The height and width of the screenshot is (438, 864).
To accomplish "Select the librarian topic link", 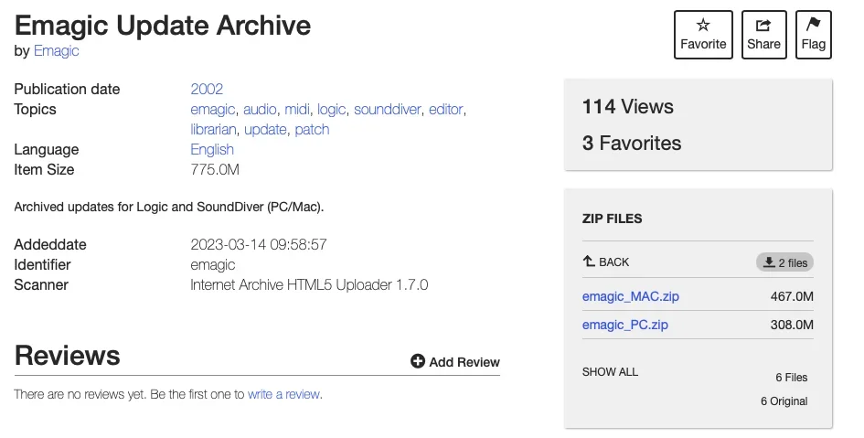I will (213, 130).
